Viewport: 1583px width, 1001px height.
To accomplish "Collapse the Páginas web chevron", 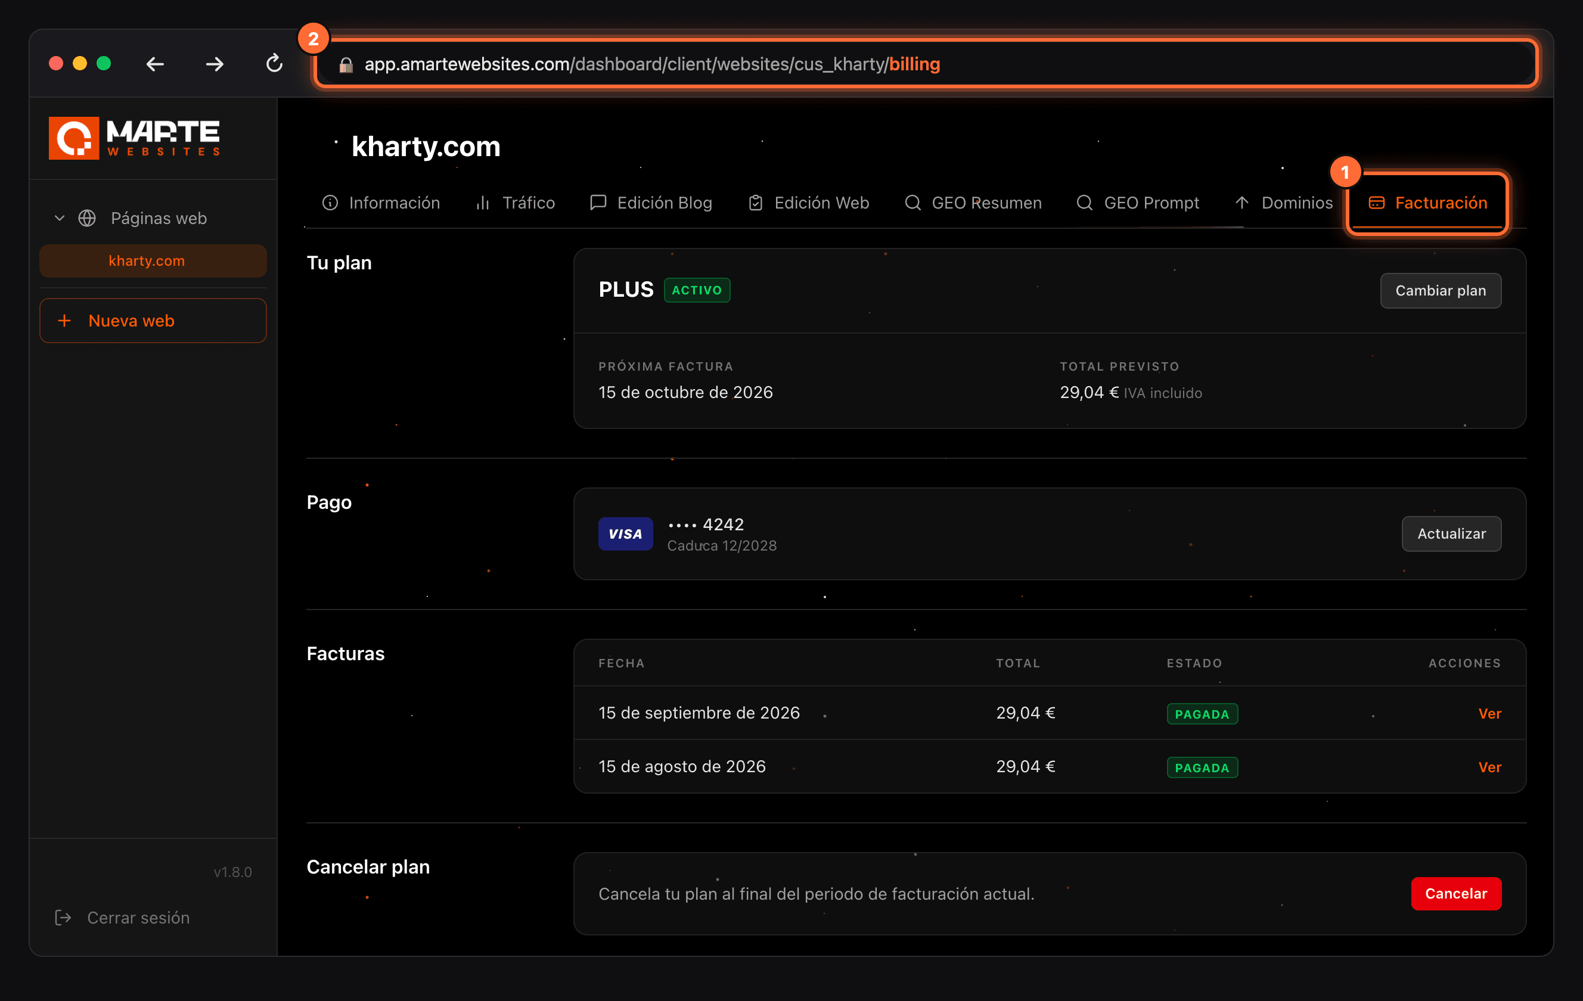I will tap(59, 218).
